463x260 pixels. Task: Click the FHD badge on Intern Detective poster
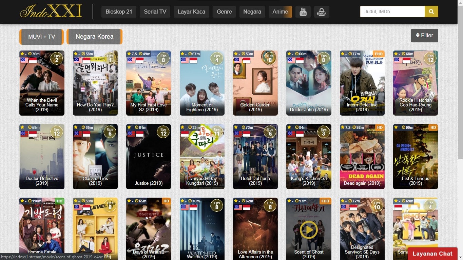coord(378,54)
